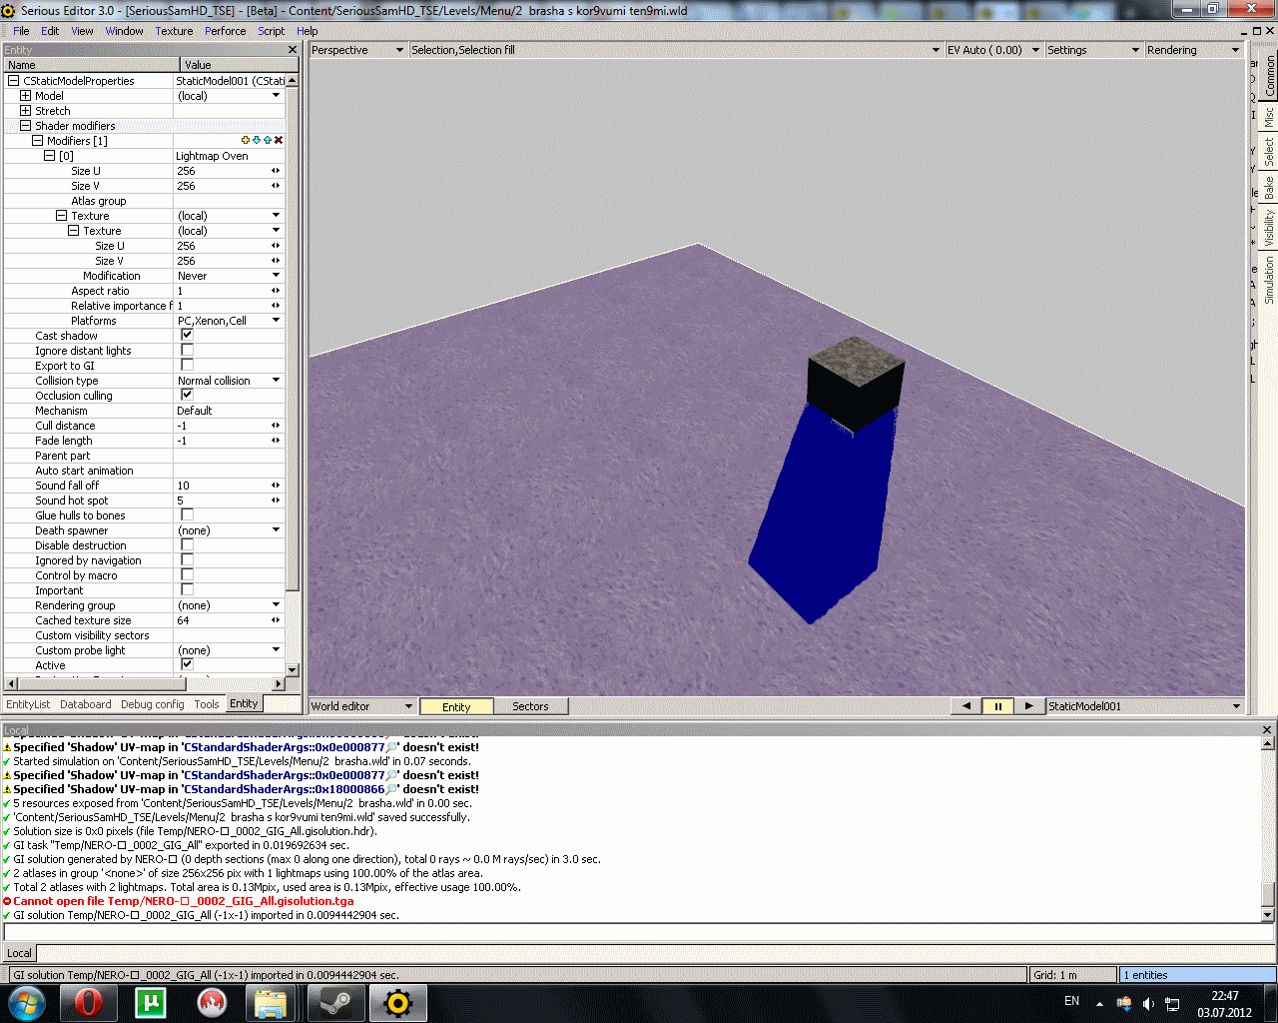Viewport: 1278px width, 1023px height.
Task: Open the Rendering dropdown
Action: (1193, 50)
